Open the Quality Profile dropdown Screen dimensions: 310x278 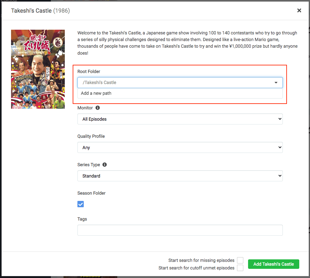click(x=180, y=147)
